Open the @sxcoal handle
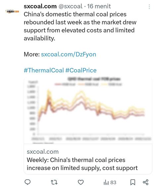The image size is (157, 190). pos(71,6)
